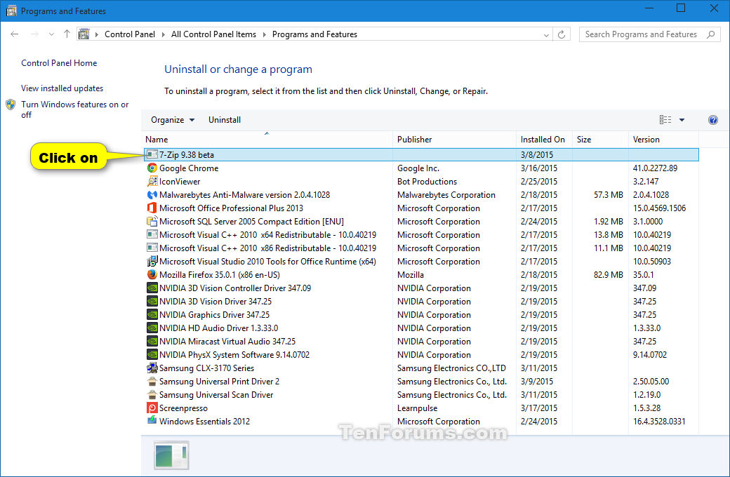This screenshot has height=477, width=730.
Task: Sort programs by Installed On column
Action: [x=543, y=140]
